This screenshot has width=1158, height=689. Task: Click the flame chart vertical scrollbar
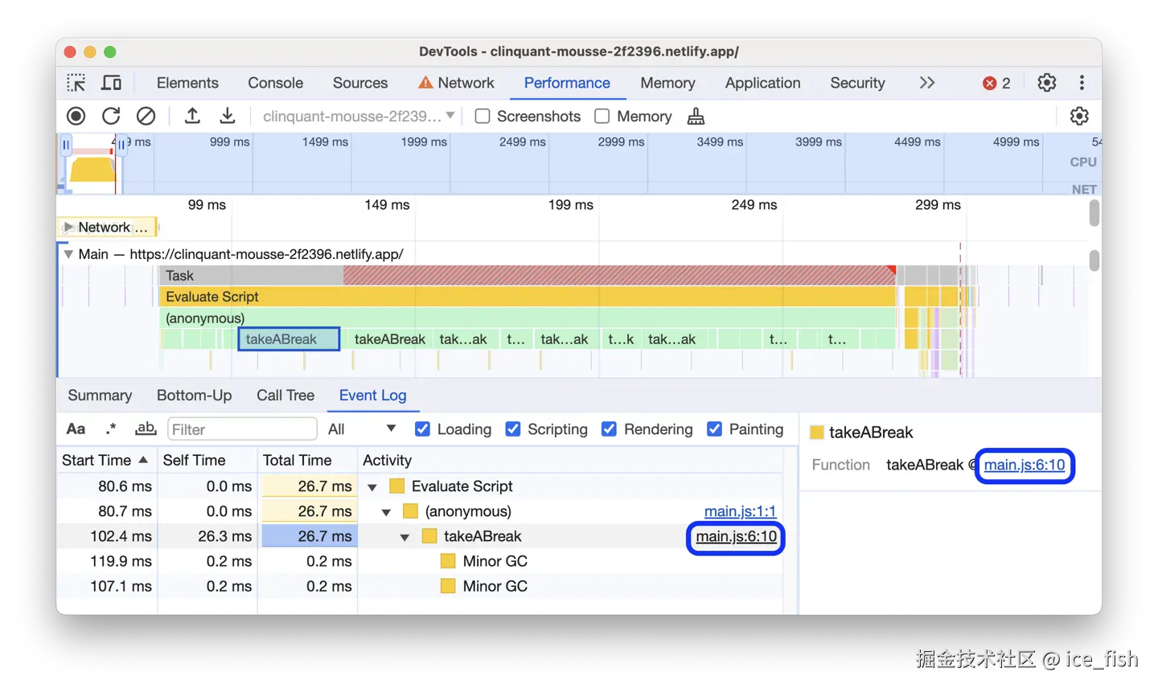[x=1094, y=261]
